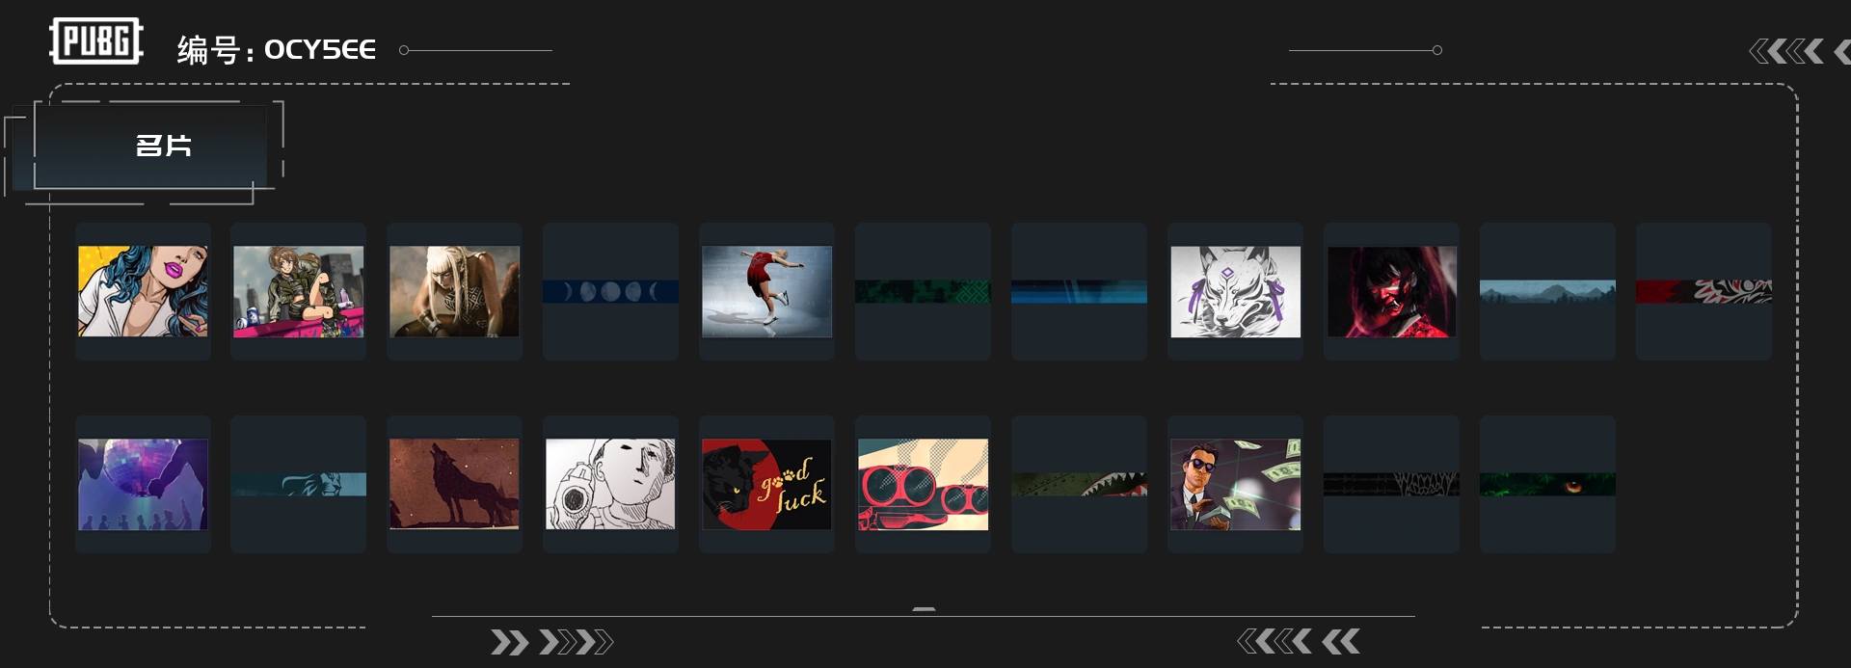Select the white fox mask card
Image resolution: width=1851 pixels, height=668 pixels.
1236,291
